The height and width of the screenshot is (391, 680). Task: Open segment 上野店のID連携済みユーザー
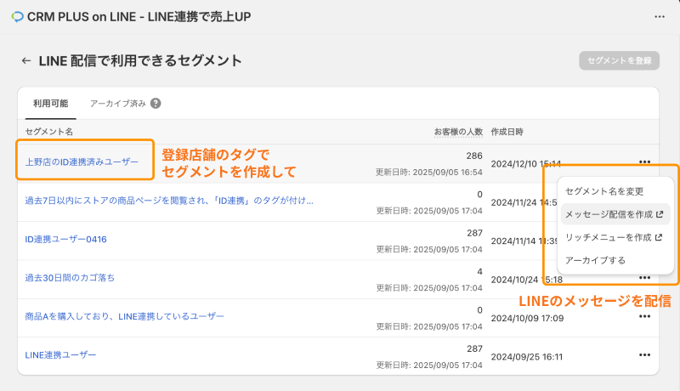click(82, 162)
